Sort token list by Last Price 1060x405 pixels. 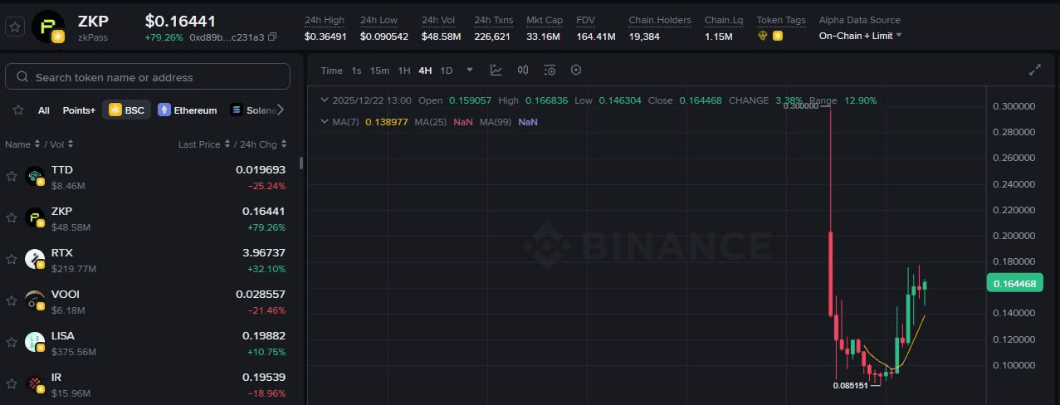(204, 144)
